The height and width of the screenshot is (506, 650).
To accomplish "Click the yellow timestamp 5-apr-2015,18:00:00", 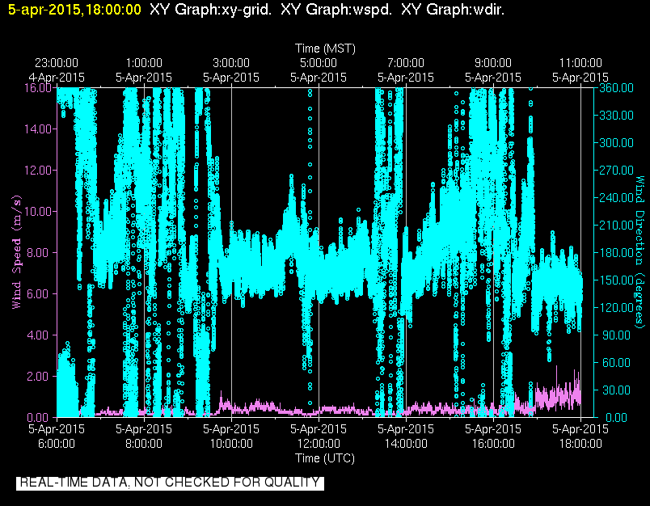I will point(74,10).
